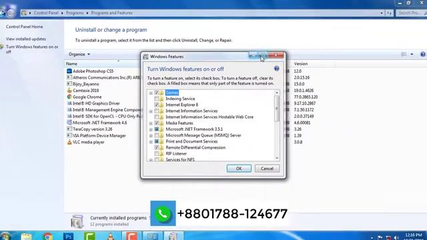Select Intel Management Engine Components icon

coord(69,109)
